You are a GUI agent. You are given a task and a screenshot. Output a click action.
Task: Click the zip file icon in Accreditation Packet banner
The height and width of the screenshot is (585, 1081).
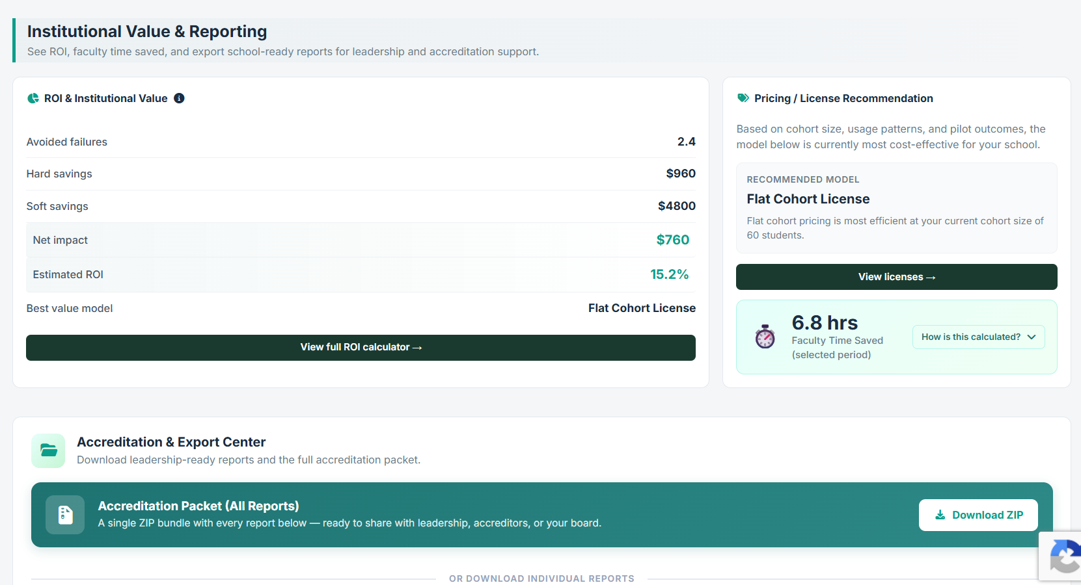click(x=65, y=515)
